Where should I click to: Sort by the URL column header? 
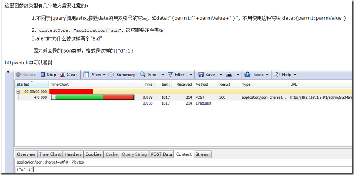coord(320,84)
